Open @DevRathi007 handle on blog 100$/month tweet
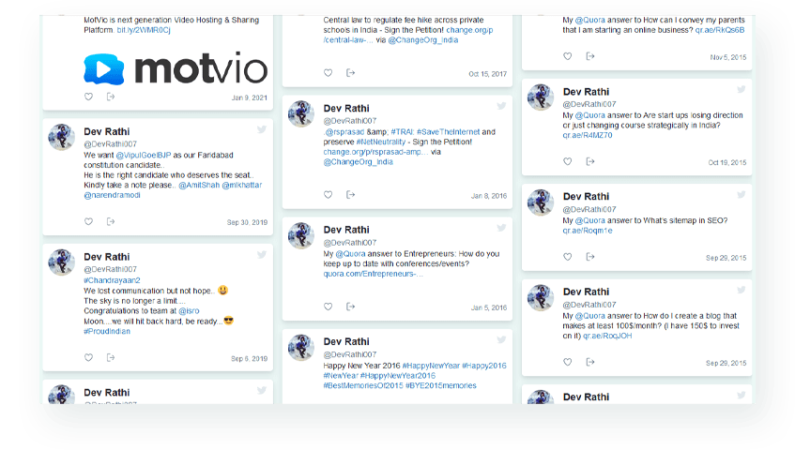Screen dimensions: 795x450 (589, 305)
